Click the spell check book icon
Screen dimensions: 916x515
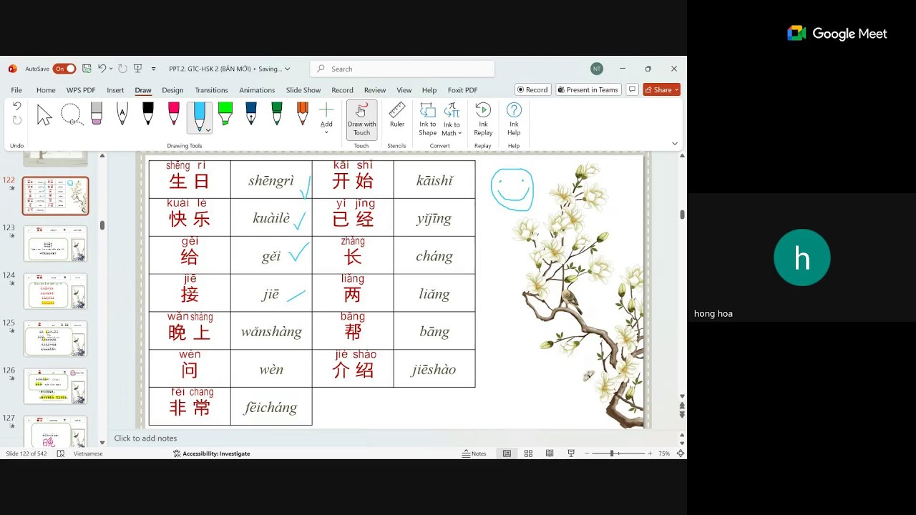click(61, 453)
